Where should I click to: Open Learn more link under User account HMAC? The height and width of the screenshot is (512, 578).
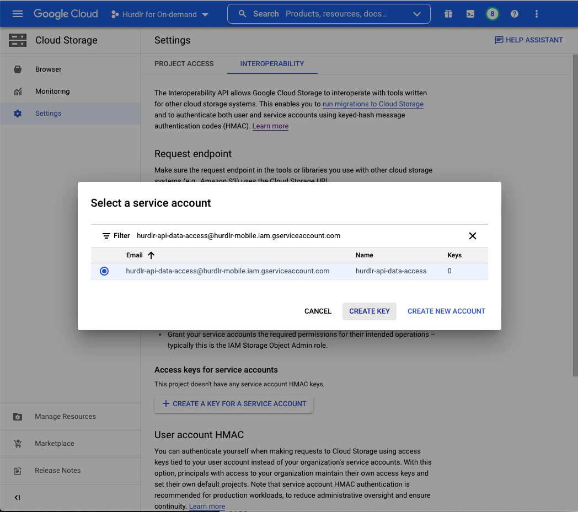coord(207,506)
